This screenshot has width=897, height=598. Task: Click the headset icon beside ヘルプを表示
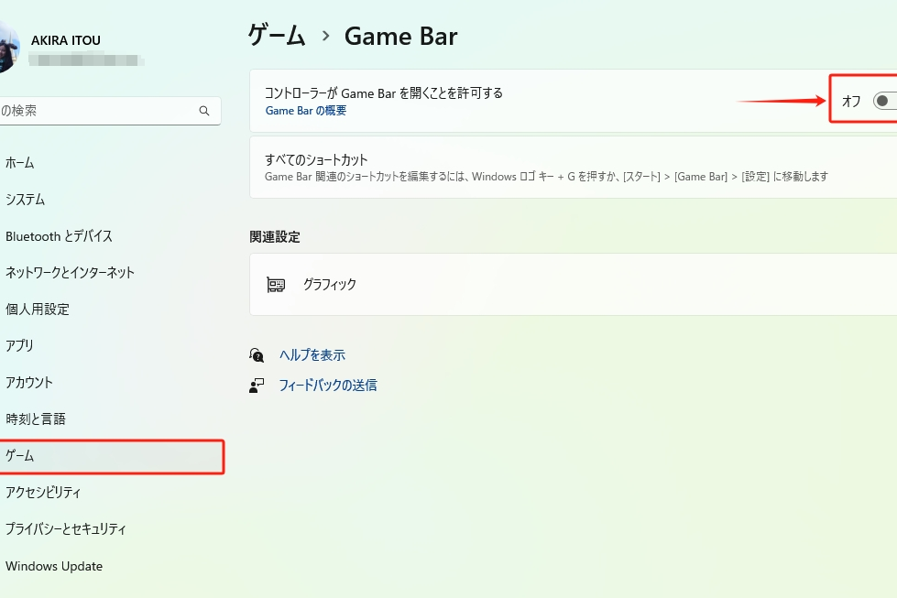pos(257,355)
